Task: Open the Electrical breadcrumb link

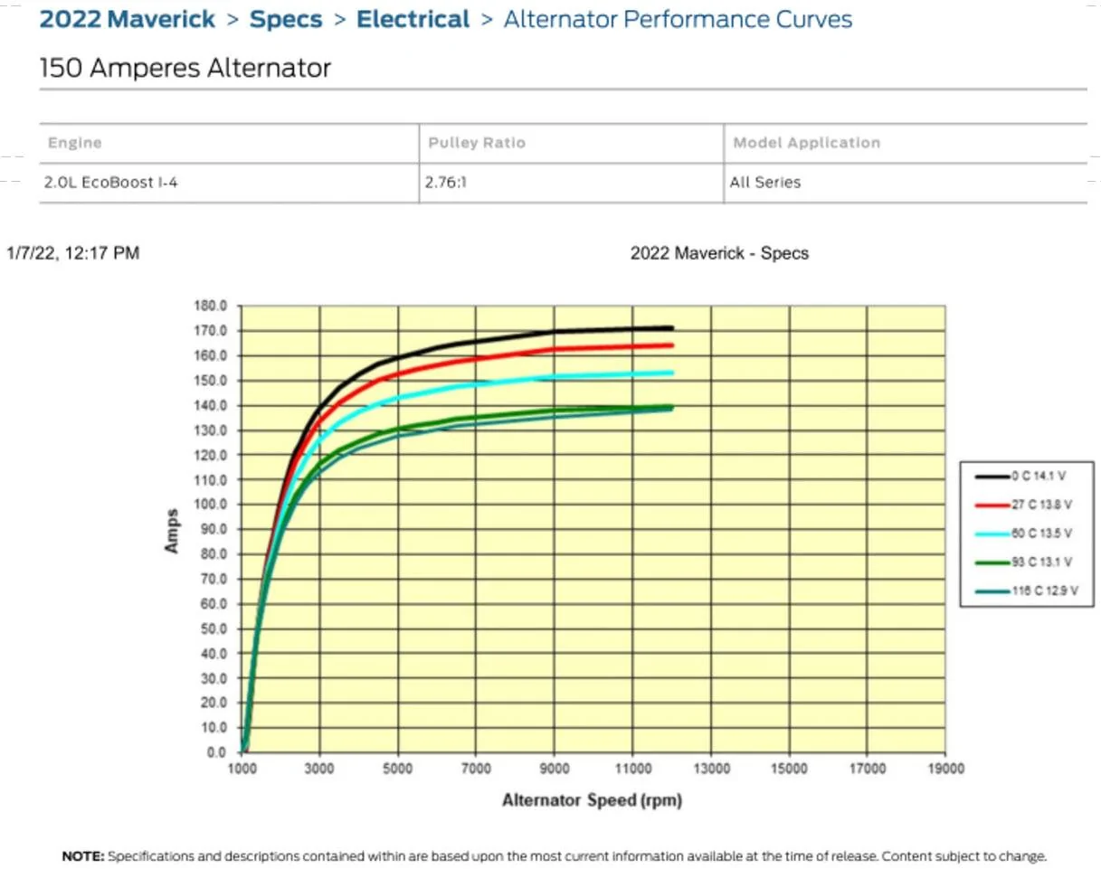Action: click(413, 19)
